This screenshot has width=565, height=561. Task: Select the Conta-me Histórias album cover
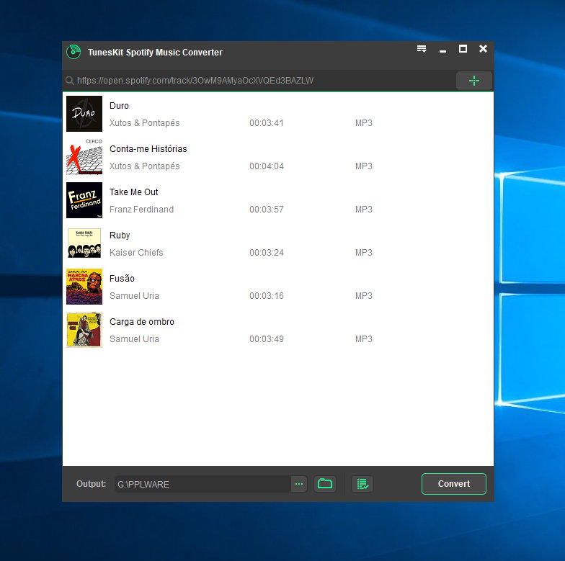pyautogui.click(x=84, y=157)
